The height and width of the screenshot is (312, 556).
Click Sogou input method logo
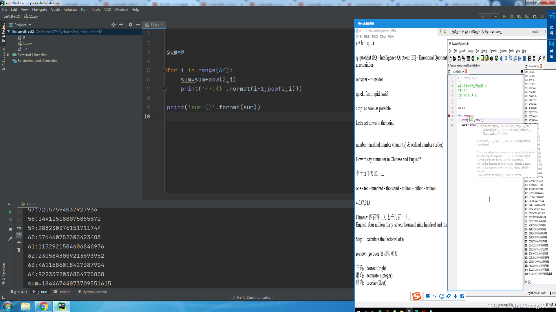[x=416, y=296]
